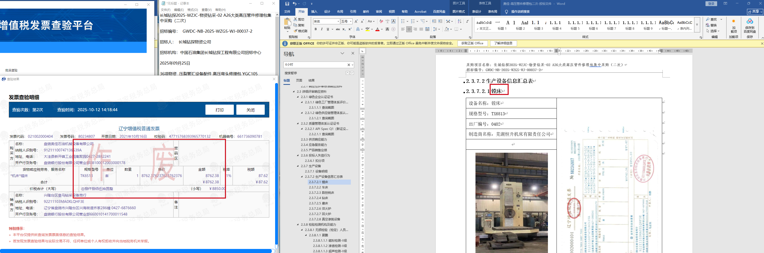Toggle center alignment for the paragraph
764x253 pixels.
409,29
